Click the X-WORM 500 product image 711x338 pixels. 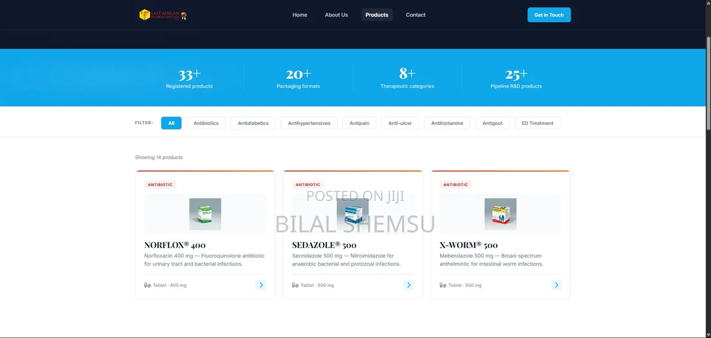(x=500, y=214)
